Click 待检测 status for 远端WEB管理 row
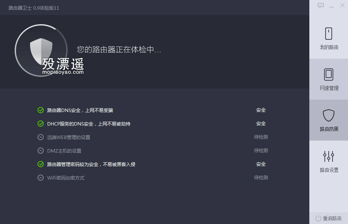Image resolution: width=348 pixels, height=224 pixels. pos(261,137)
